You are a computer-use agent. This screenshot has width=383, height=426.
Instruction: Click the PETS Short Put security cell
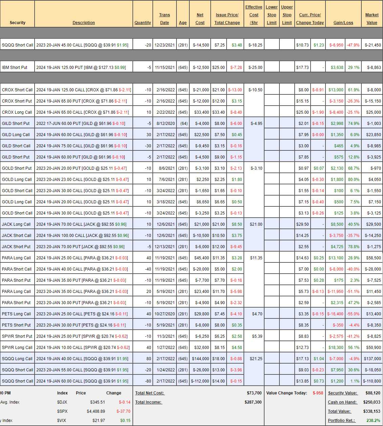pos(16,325)
